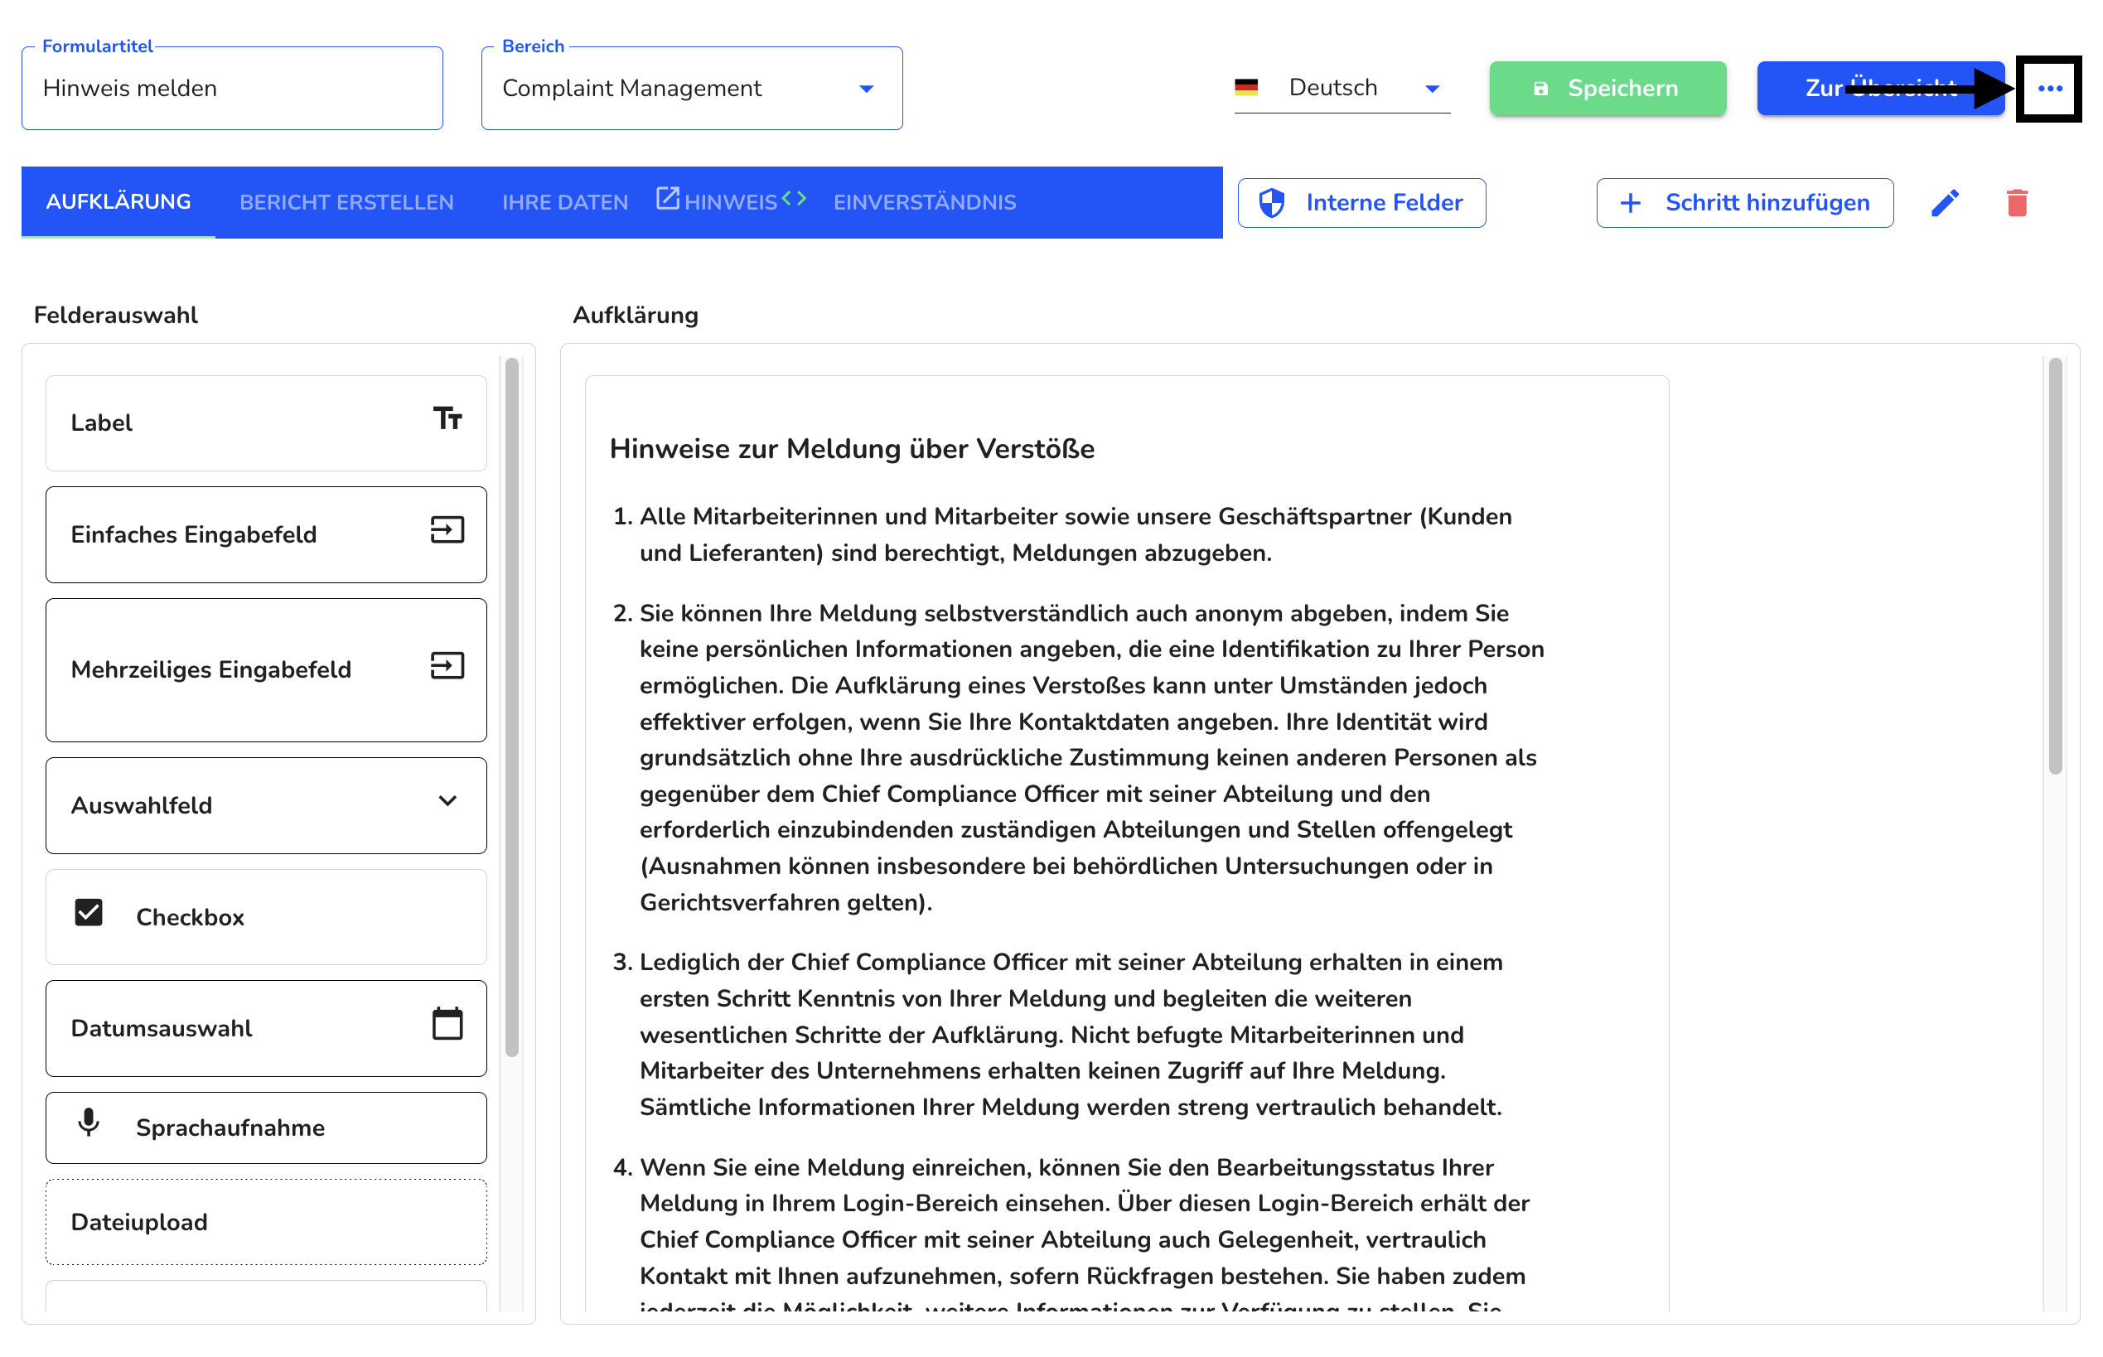This screenshot has height=1357, width=2103.
Task: Select the Dateiupload field element
Action: click(x=265, y=1222)
